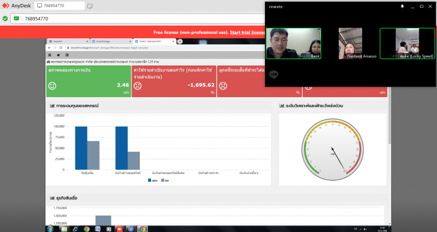Toggle the gray actual series legend

(x=165, y=181)
